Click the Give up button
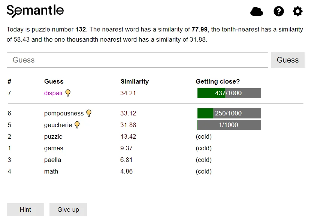The height and width of the screenshot is (223, 311). [x=68, y=210]
